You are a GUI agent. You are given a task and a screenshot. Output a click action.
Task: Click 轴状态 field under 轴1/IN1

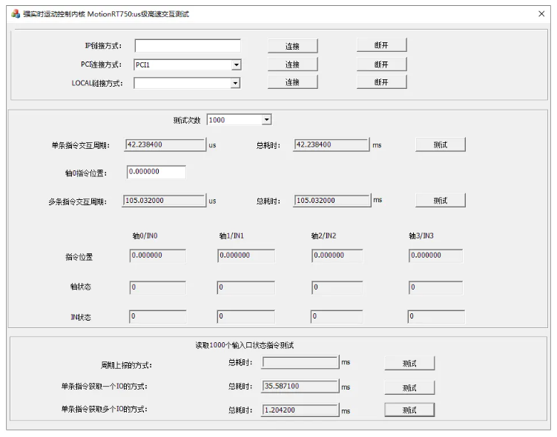245,287
